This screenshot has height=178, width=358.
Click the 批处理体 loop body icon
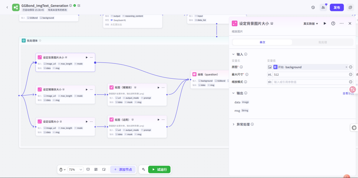24,41
